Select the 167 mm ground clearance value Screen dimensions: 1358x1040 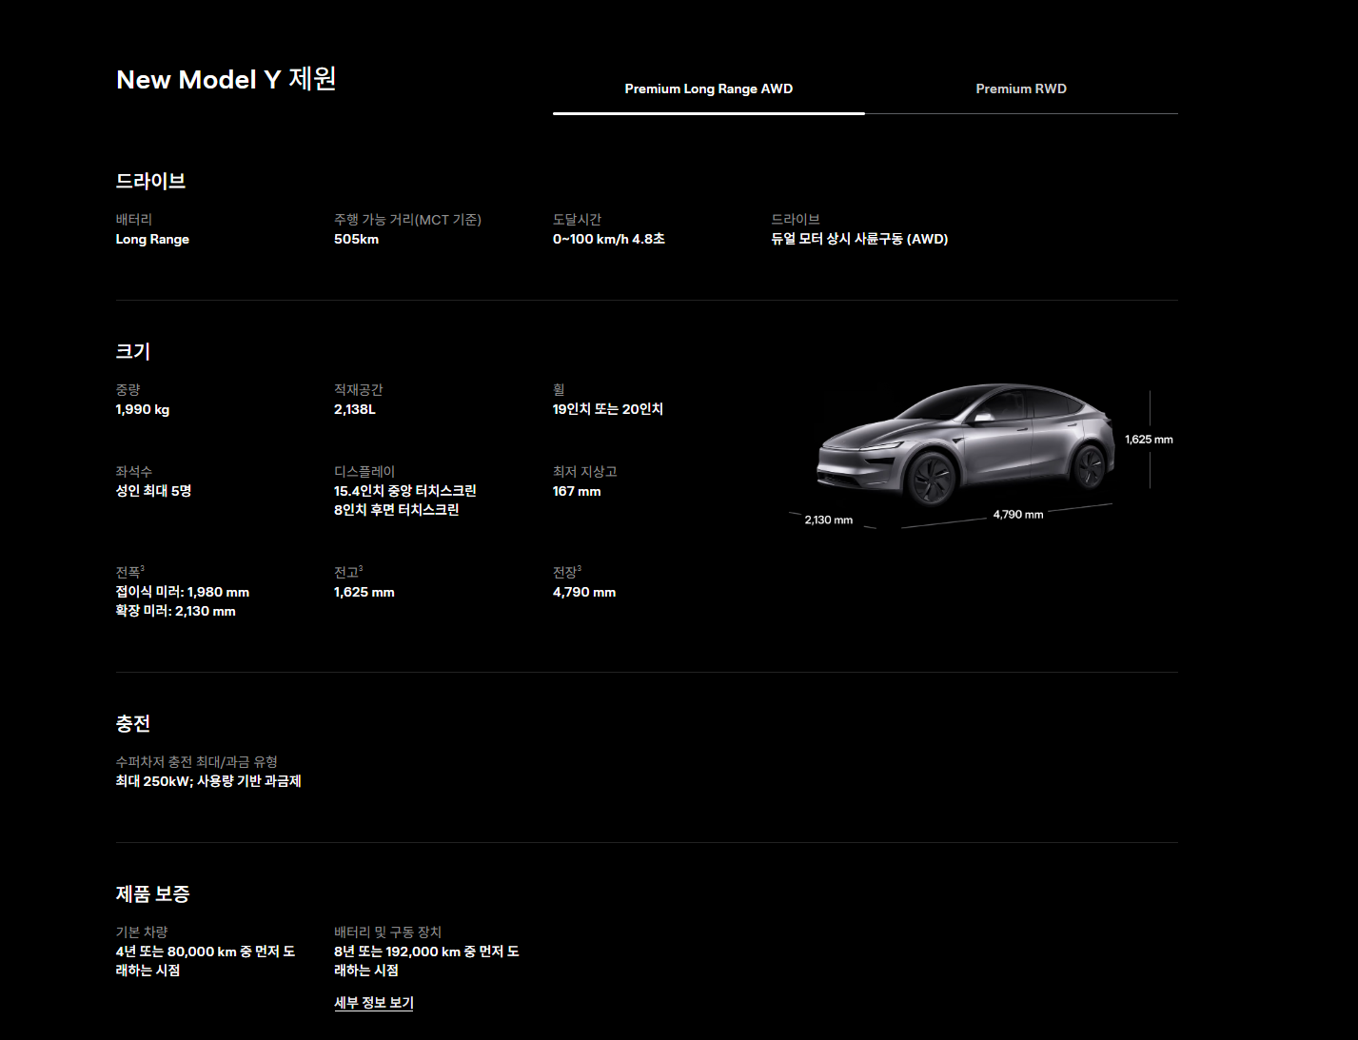tap(577, 492)
